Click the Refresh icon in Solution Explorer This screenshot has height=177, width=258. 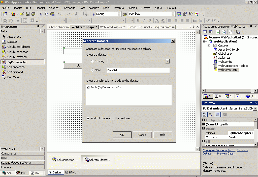point(218,32)
